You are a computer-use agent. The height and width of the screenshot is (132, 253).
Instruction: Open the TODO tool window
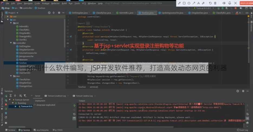pos(58,130)
